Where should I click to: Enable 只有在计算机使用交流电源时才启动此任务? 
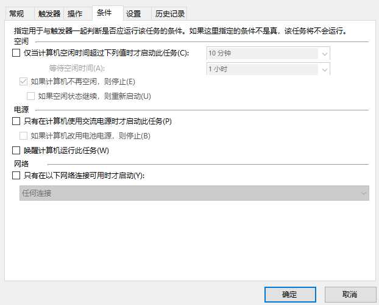16,121
